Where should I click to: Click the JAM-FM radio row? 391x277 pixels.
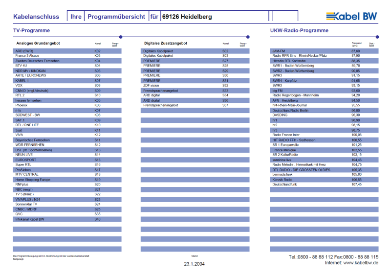[324, 51]
